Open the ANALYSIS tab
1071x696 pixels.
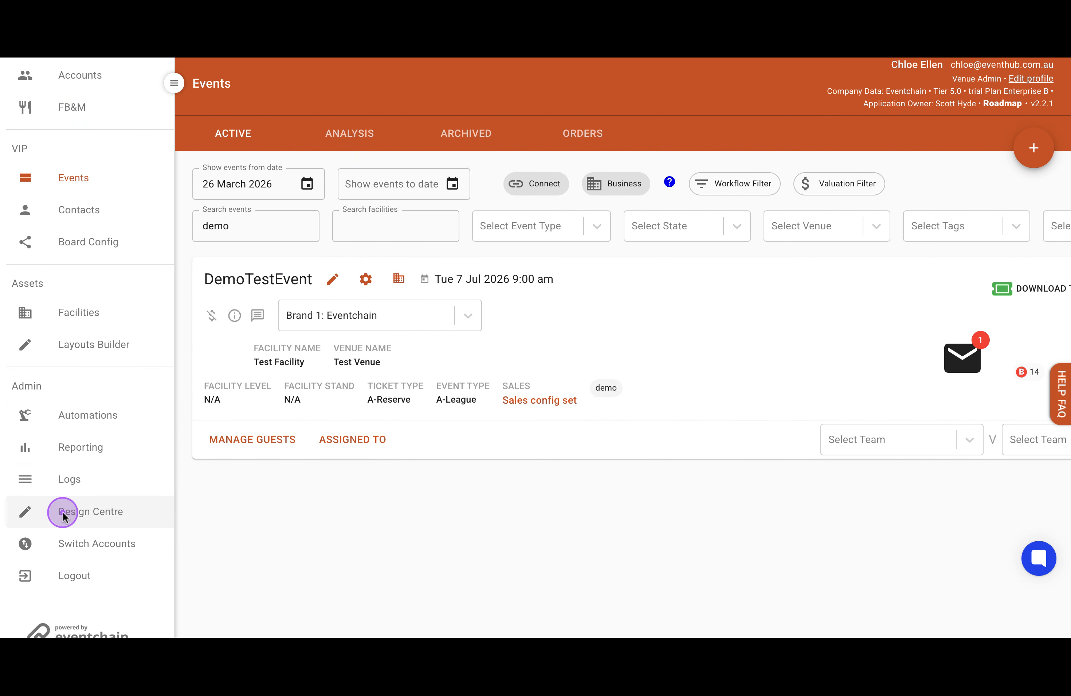pos(350,134)
